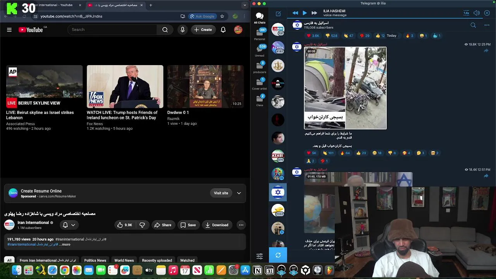The height and width of the screenshot is (279, 496).
Task: Mute voice message volume in Telegram
Action: click(x=477, y=13)
